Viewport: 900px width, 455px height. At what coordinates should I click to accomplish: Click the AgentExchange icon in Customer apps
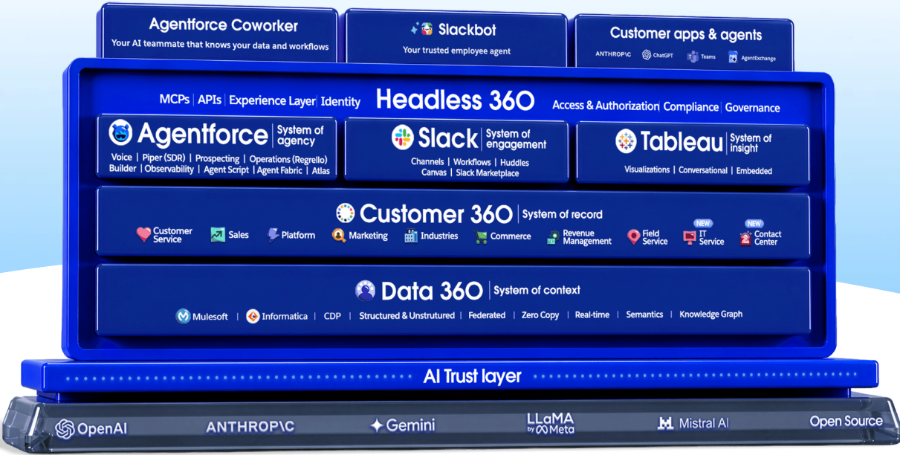(733, 57)
